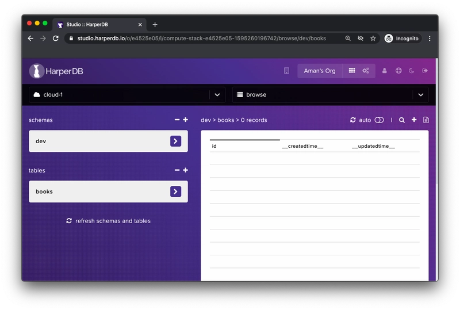Expand the cloud-1 instance dropdown
Viewport: 460px width, 310px height.
coord(217,95)
